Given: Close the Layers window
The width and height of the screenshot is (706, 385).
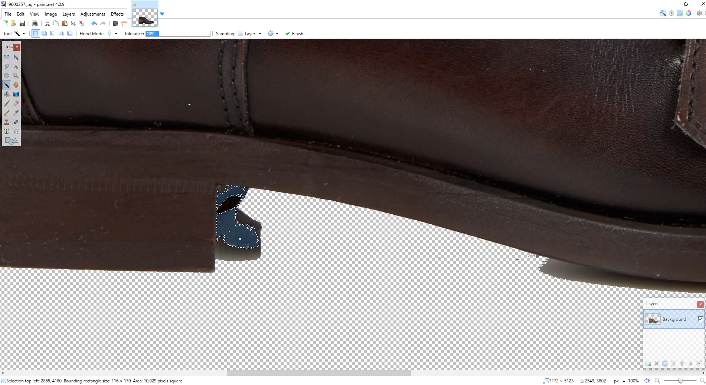Looking at the screenshot, I should click(700, 304).
